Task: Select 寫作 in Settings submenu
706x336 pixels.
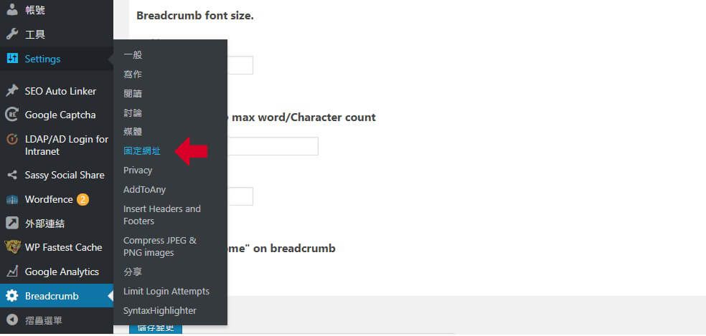Action: pos(133,75)
